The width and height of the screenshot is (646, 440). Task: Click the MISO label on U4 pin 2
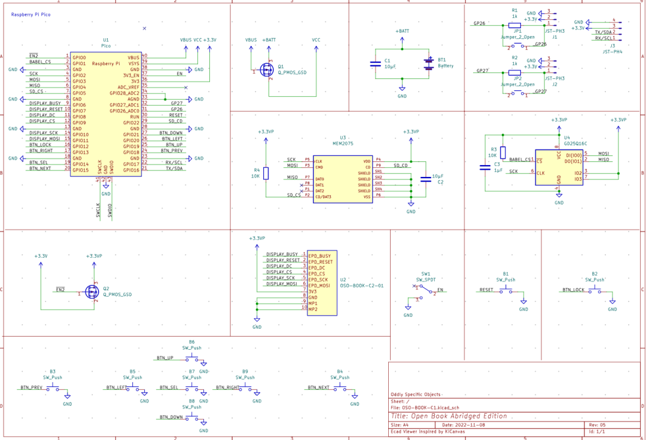pos(604,159)
